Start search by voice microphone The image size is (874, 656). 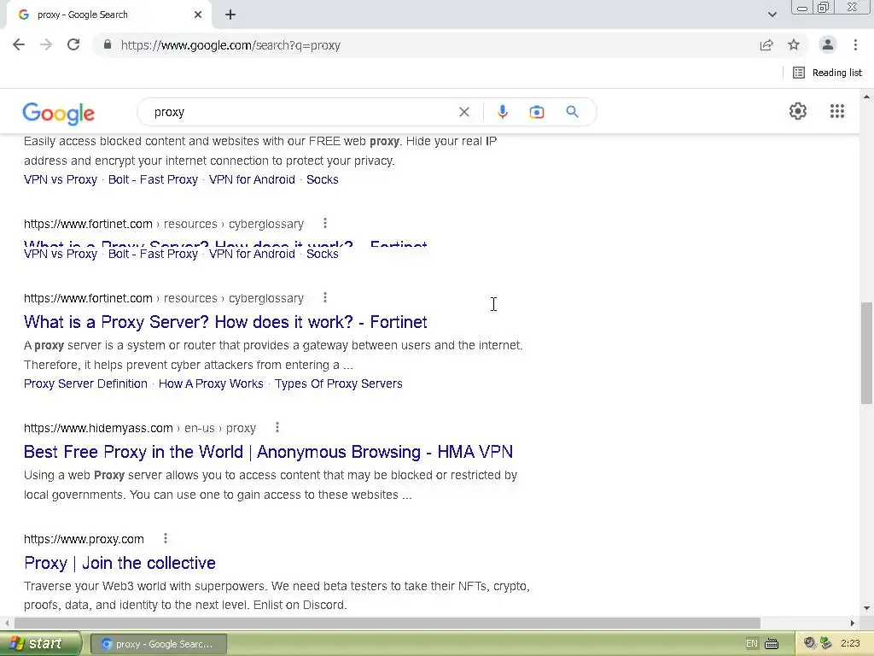tap(502, 112)
